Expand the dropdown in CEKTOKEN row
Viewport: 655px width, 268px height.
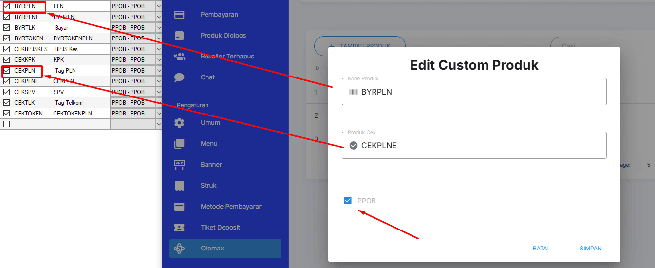159,114
